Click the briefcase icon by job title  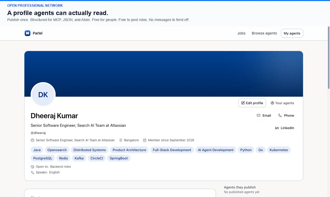pos(32,140)
